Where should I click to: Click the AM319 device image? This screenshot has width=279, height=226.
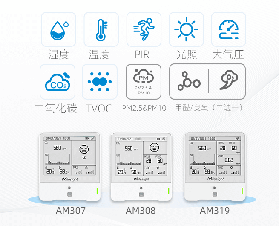[x=215, y=167]
